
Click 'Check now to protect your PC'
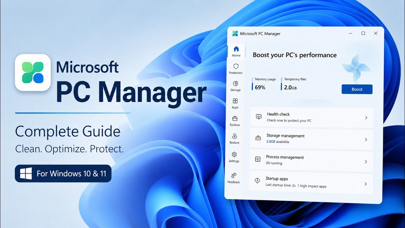[x=289, y=120]
